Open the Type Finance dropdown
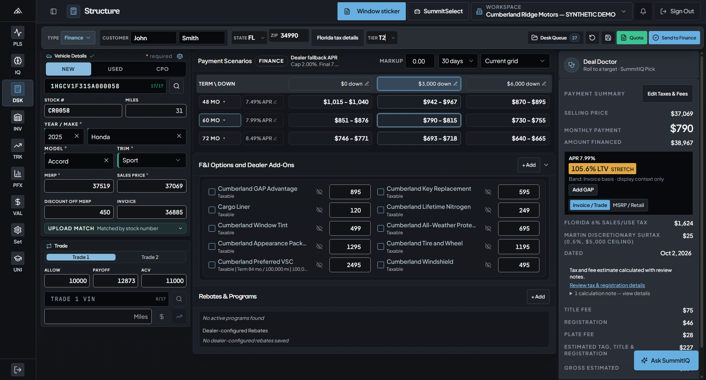This screenshot has height=380, width=706. [x=78, y=38]
